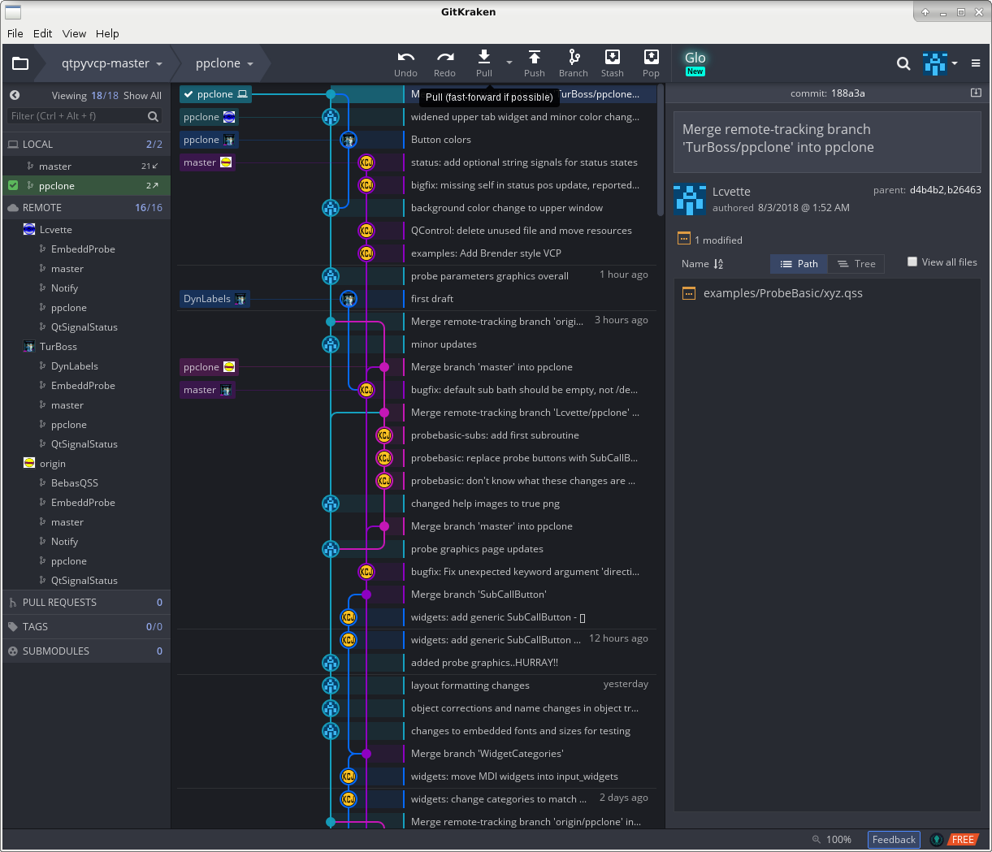Switch to Path file view

point(799,264)
